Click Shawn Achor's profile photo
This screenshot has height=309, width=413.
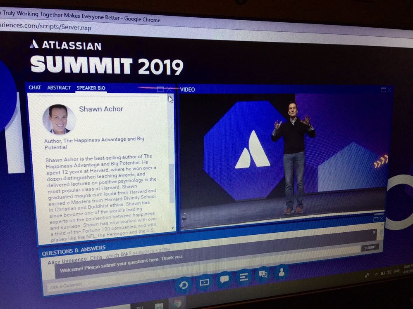coord(59,119)
